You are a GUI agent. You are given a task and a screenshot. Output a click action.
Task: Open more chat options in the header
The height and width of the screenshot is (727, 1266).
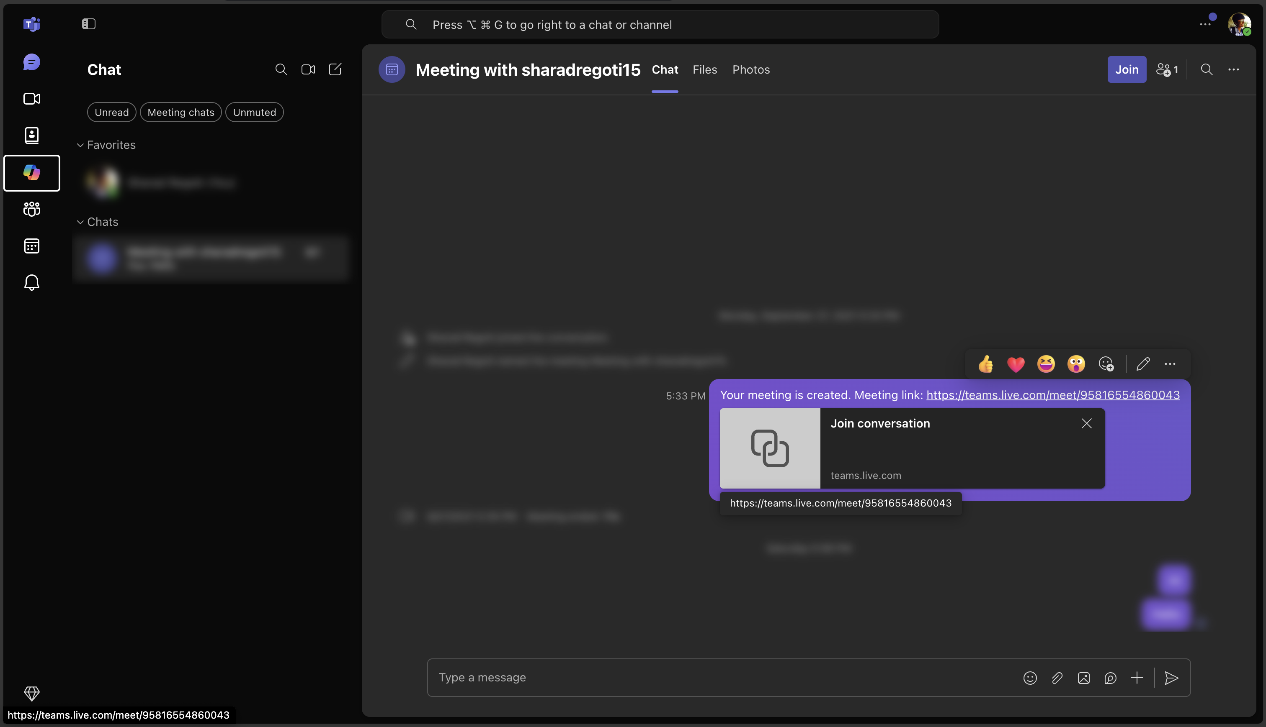(x=1233, y=69)
